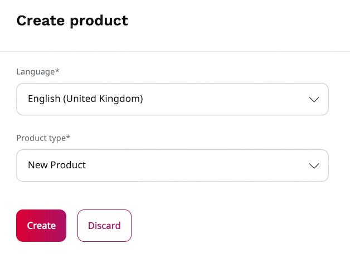Submit the form with the red Create button

point(41,226)
